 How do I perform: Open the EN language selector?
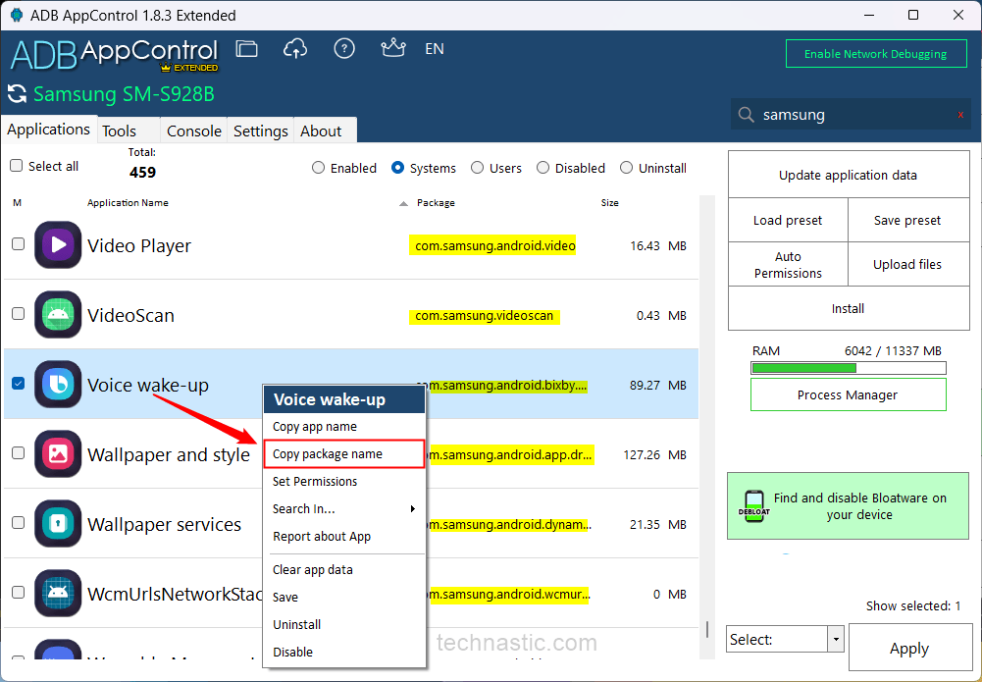click(434, 49)
